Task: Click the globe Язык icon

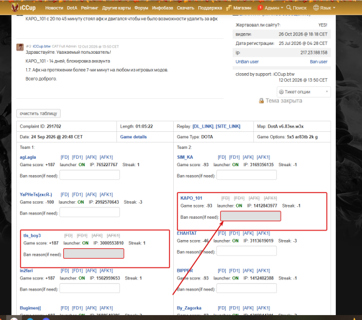Action: pyautogui.click(x=316, y=7)
